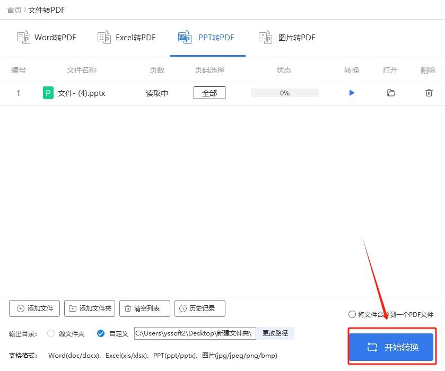
Task: Click the green PPT file type icon
Action: (48, 93)
